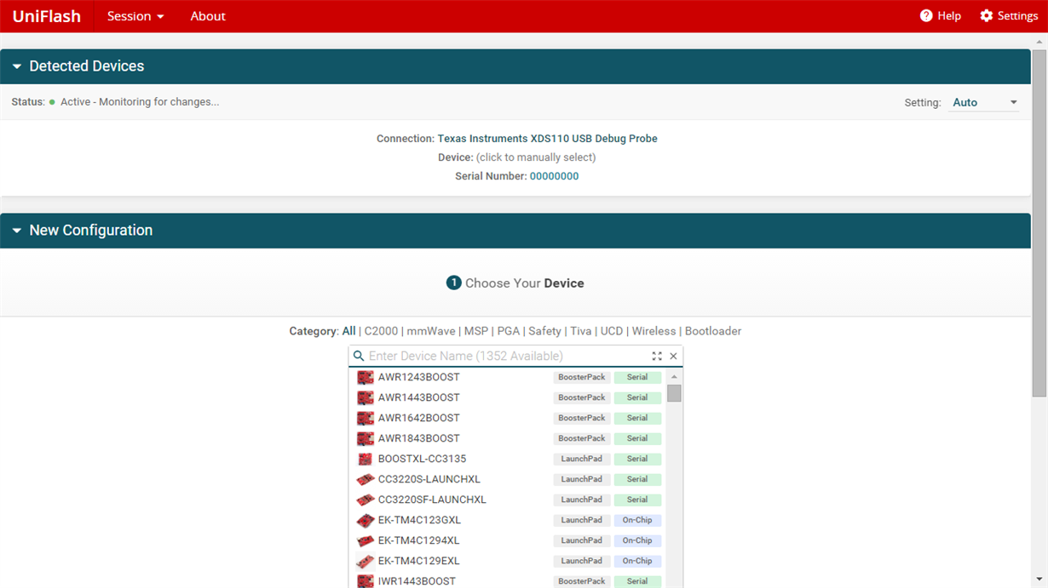Click On-Chip tag on EK-TM4C123GXL row
This screenshot has width=1048, height=588.
pos(637,520)
